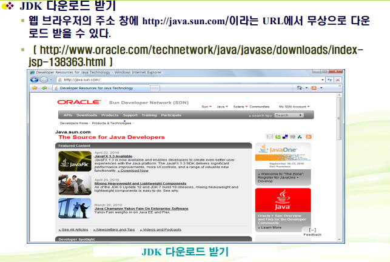Select the Developer Resources for Java Technology tab
The width and height of the screenshot is (390, 262).
pos(101,88)
